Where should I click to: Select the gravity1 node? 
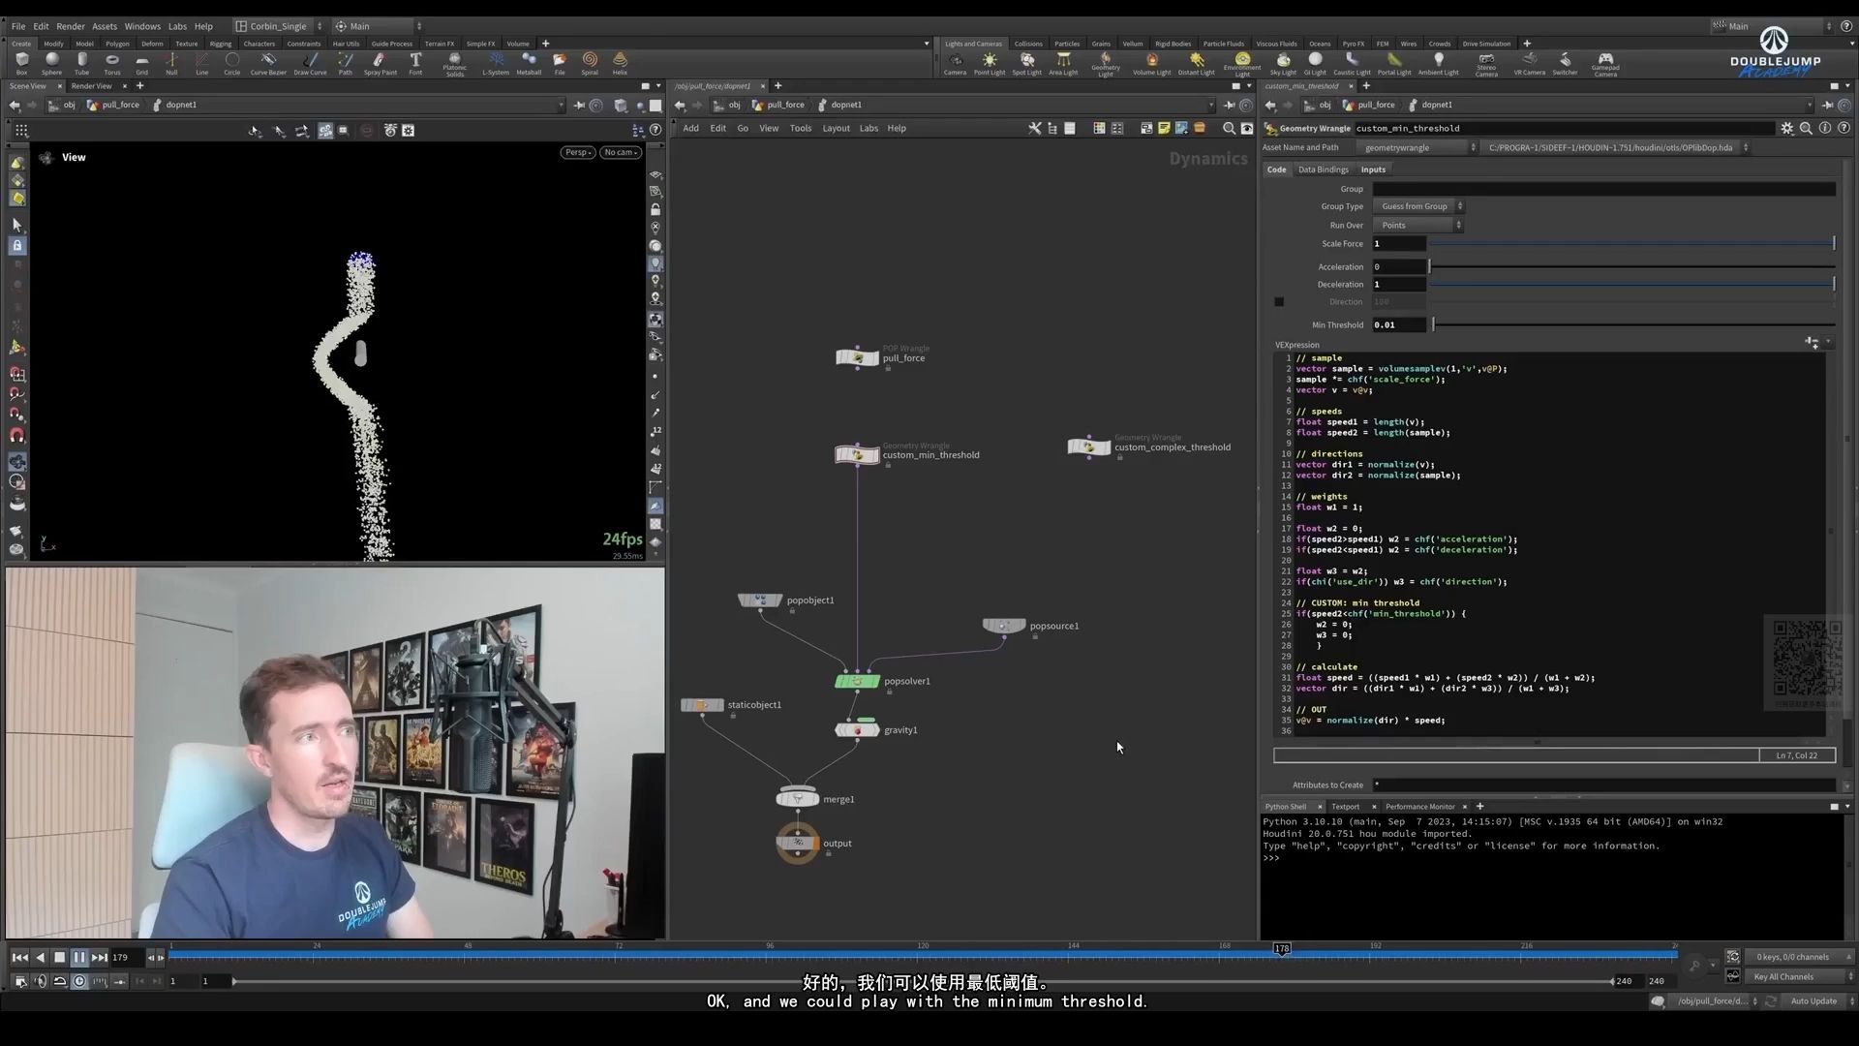point(857,730)
